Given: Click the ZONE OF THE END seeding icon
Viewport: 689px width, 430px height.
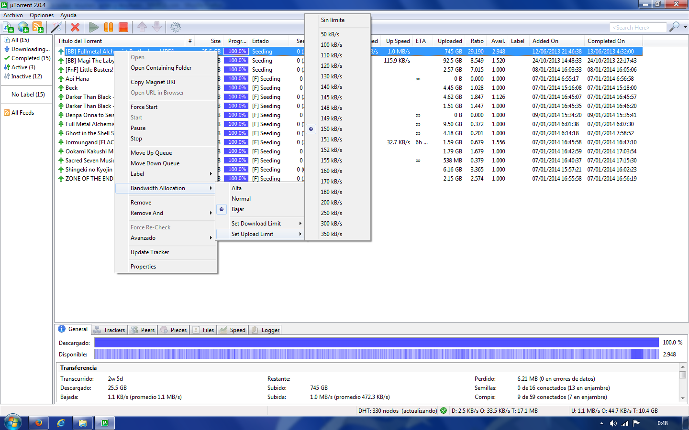Looking at the screenshot, I should tap(61, 179).
